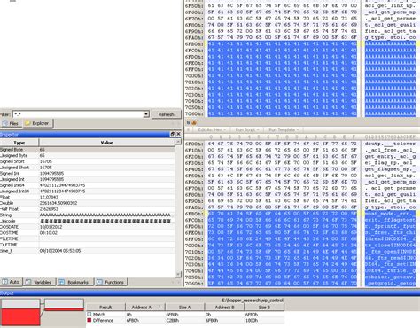Float the Inspector panel with undock icon
Image resolution: width=420 pixels, height=328 pixels.
click(x=173, y=134)
